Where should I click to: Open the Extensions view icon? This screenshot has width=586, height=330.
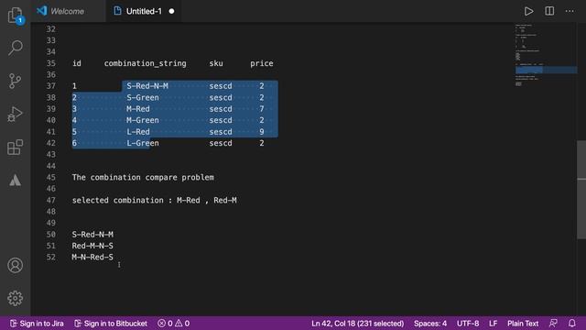coord(15,147)
